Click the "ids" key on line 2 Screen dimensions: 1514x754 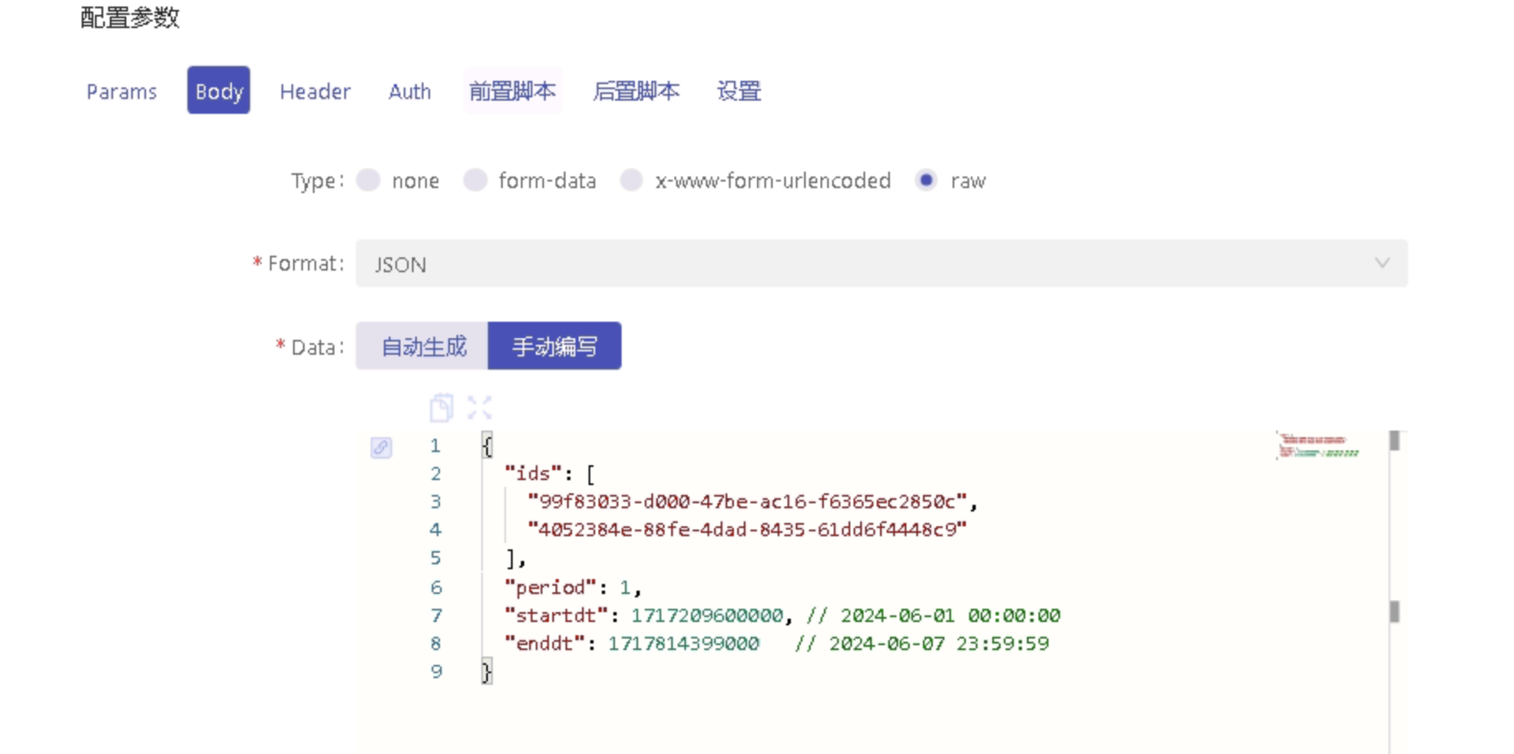533,474
